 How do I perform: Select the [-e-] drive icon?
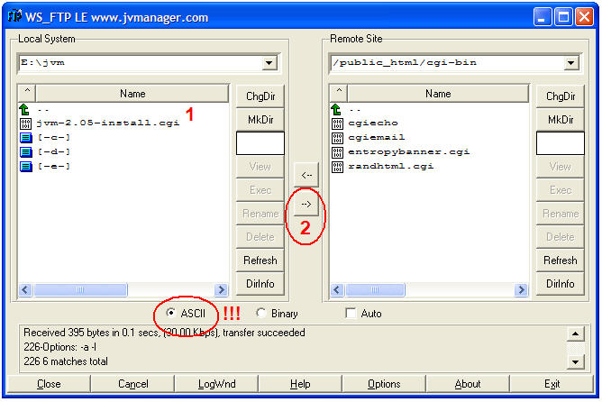coord(26,167)
